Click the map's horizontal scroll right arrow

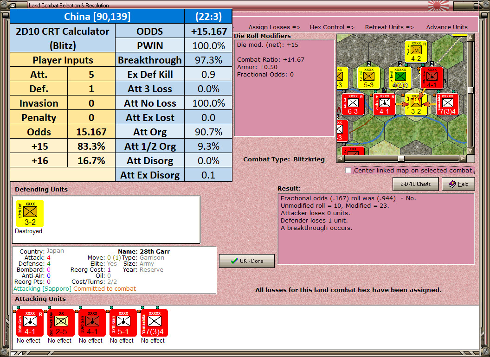point(463,159)
